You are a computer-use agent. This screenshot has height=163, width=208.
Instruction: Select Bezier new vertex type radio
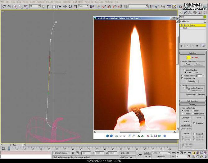(x=192, y=111)
